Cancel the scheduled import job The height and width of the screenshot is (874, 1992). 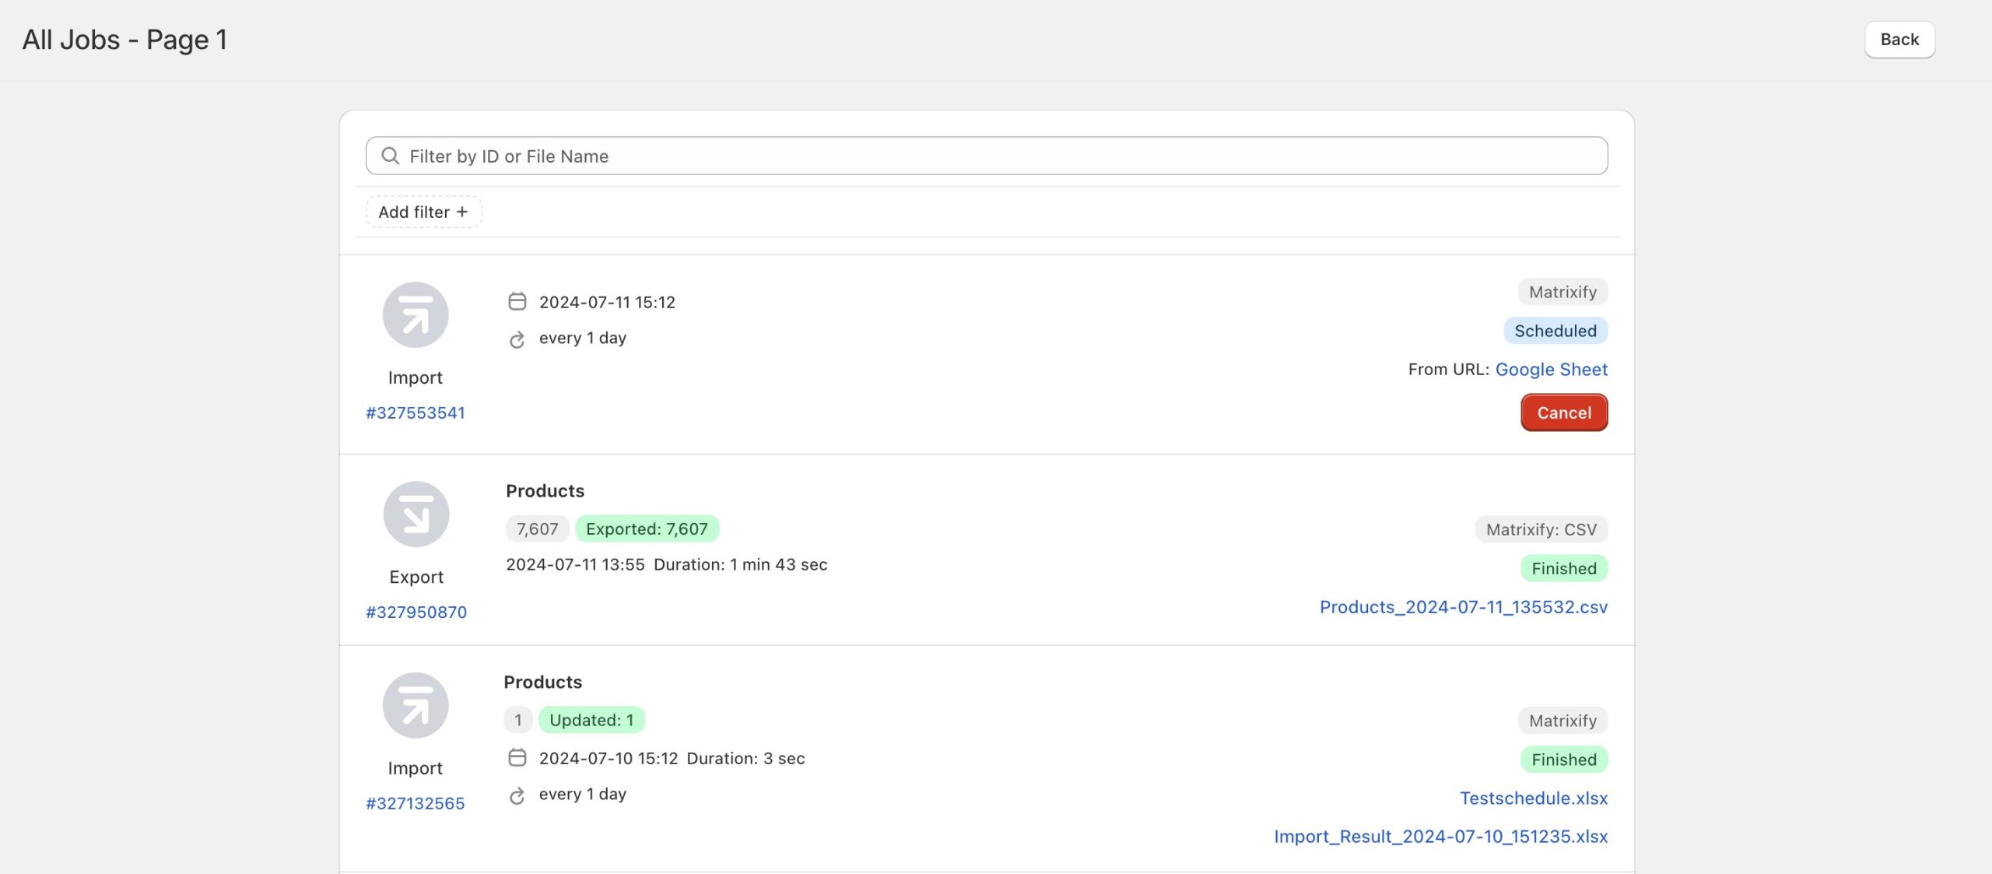point(1563,412)
